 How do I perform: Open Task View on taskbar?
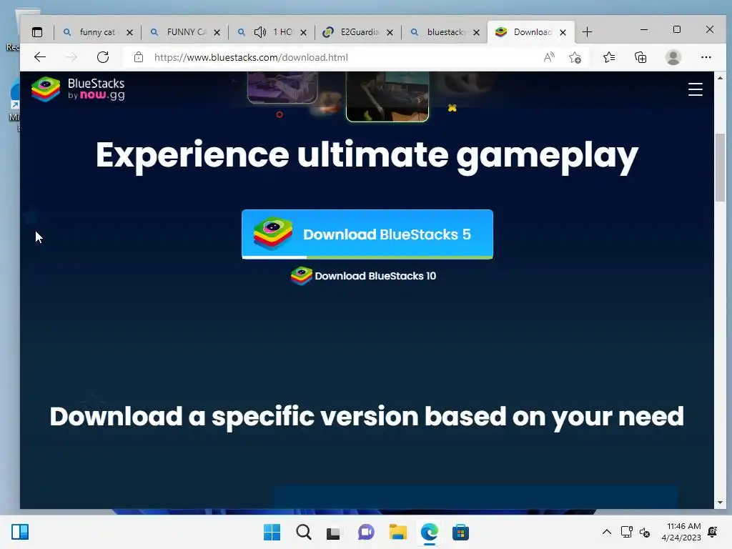point(335,532)
